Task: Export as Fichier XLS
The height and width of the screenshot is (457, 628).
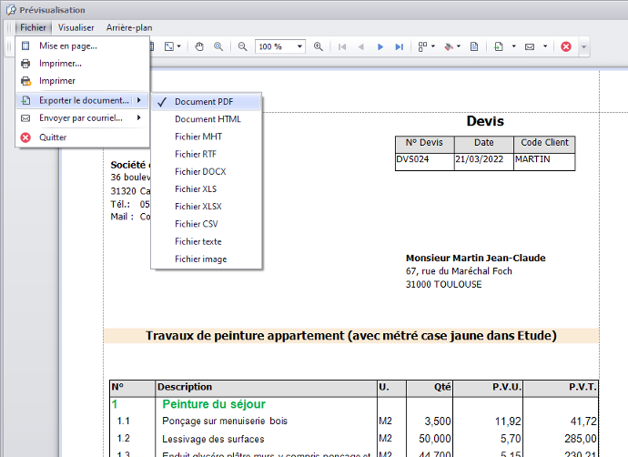Action: (207, 189)
